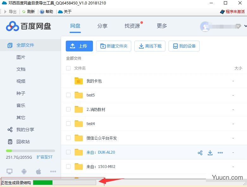Image resolution: width=247 pixels, height=187 pixels.
Task: Open the 关于 about toolbar item
Action: tap(65, 11)
